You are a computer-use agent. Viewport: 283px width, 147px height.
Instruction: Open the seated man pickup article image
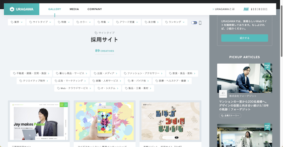coord(245,78)
